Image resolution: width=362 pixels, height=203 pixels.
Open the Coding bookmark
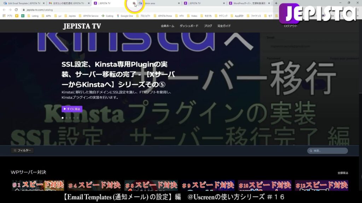tap(107, 16)
